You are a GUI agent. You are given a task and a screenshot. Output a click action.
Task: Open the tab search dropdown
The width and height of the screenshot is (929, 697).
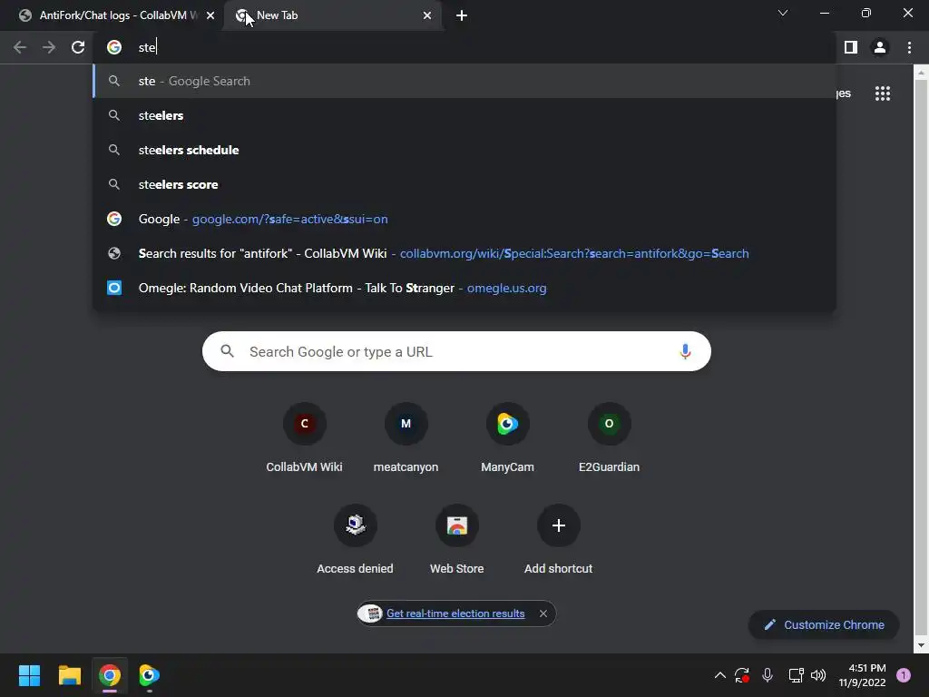(x=783, y=13)
